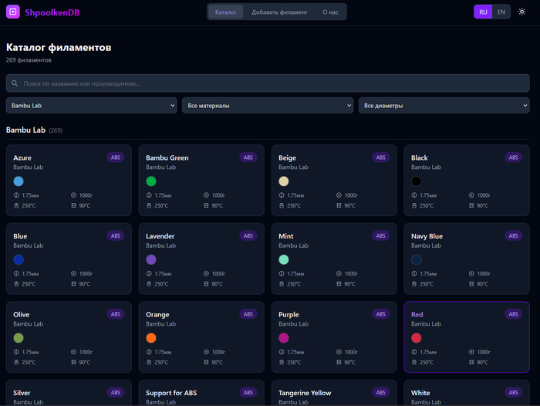Click the weight icon on Orange card
This screenshot has height=406, width=540.
pyautogui.click(x=206, y=352)
